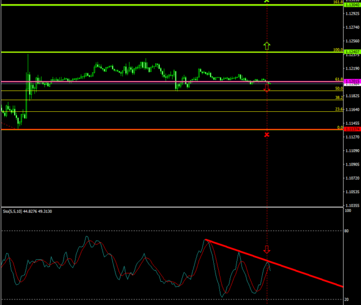
Task: Click the red 1.11374 price label
Action: pyautogui.click(x=351, y=129)
